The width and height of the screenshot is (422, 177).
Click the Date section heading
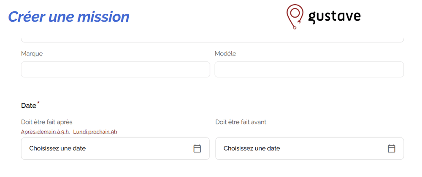tap(29, 106)
